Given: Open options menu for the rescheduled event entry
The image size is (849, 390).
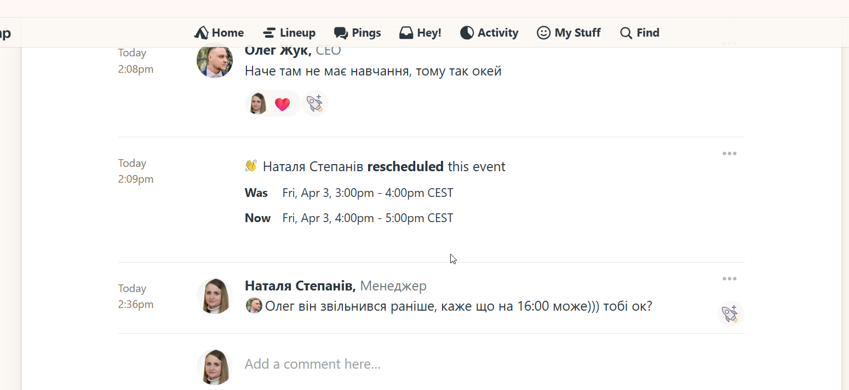Looking at the screenshot, I should 729,154.
